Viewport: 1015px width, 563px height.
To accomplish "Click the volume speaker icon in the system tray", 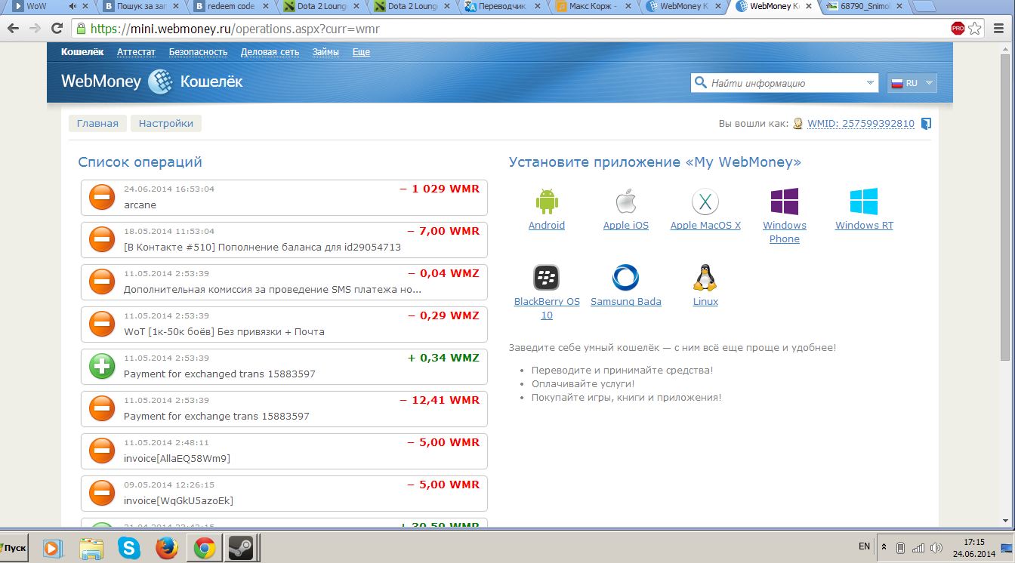I will 936,547.
